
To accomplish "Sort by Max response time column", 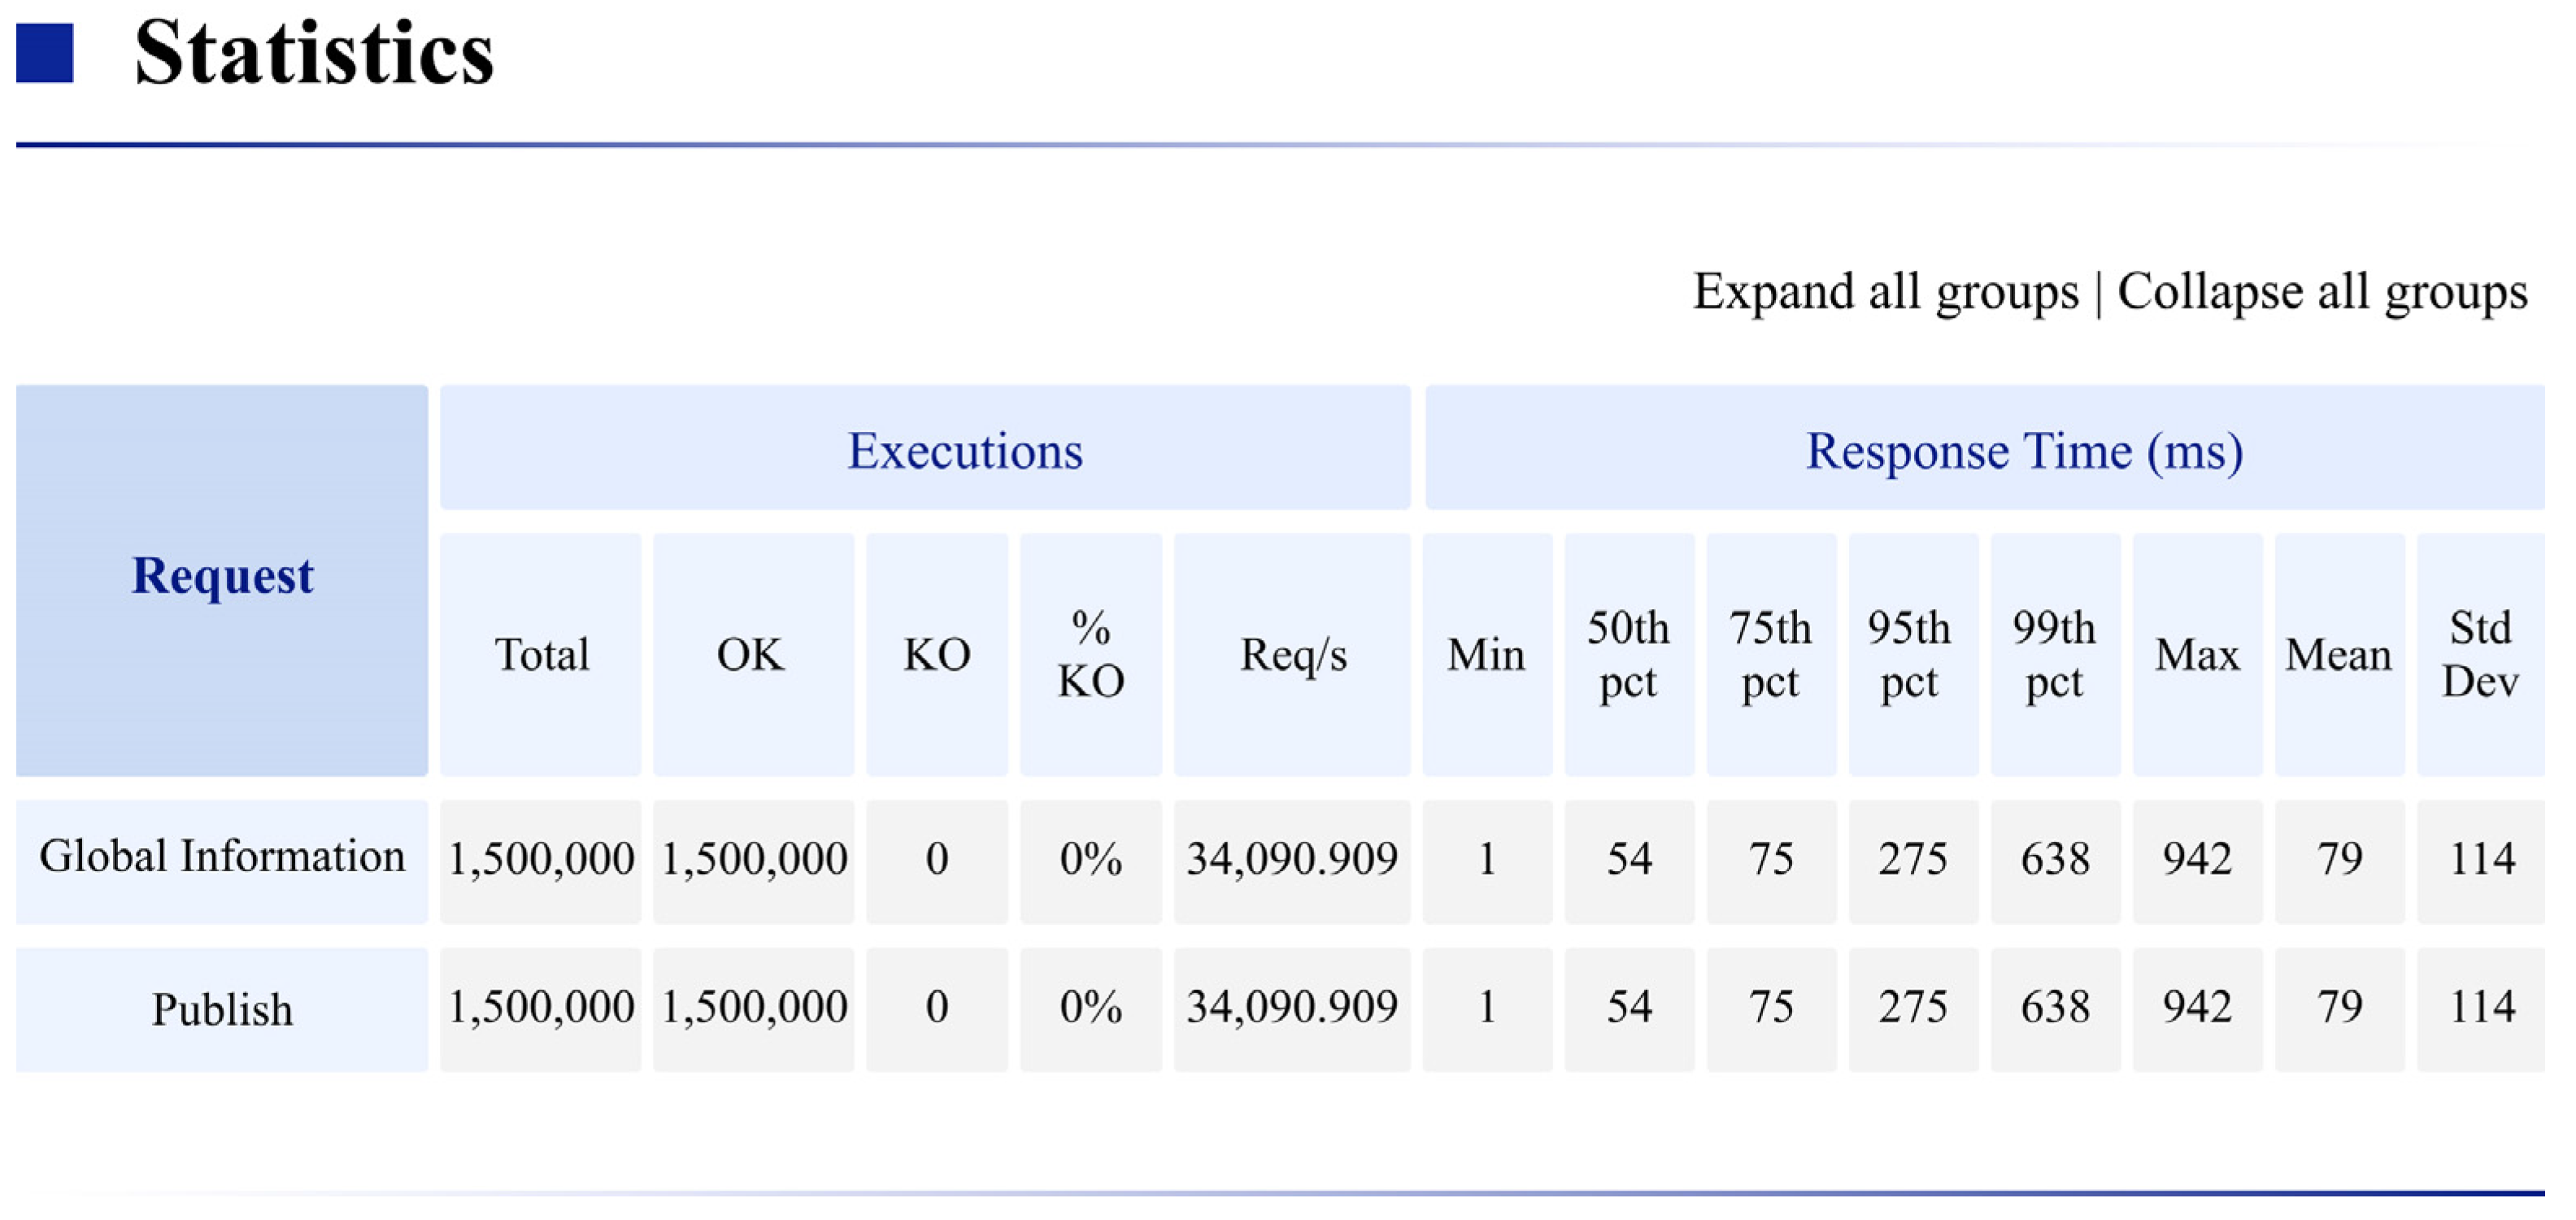I will (x=2197, y=655).
